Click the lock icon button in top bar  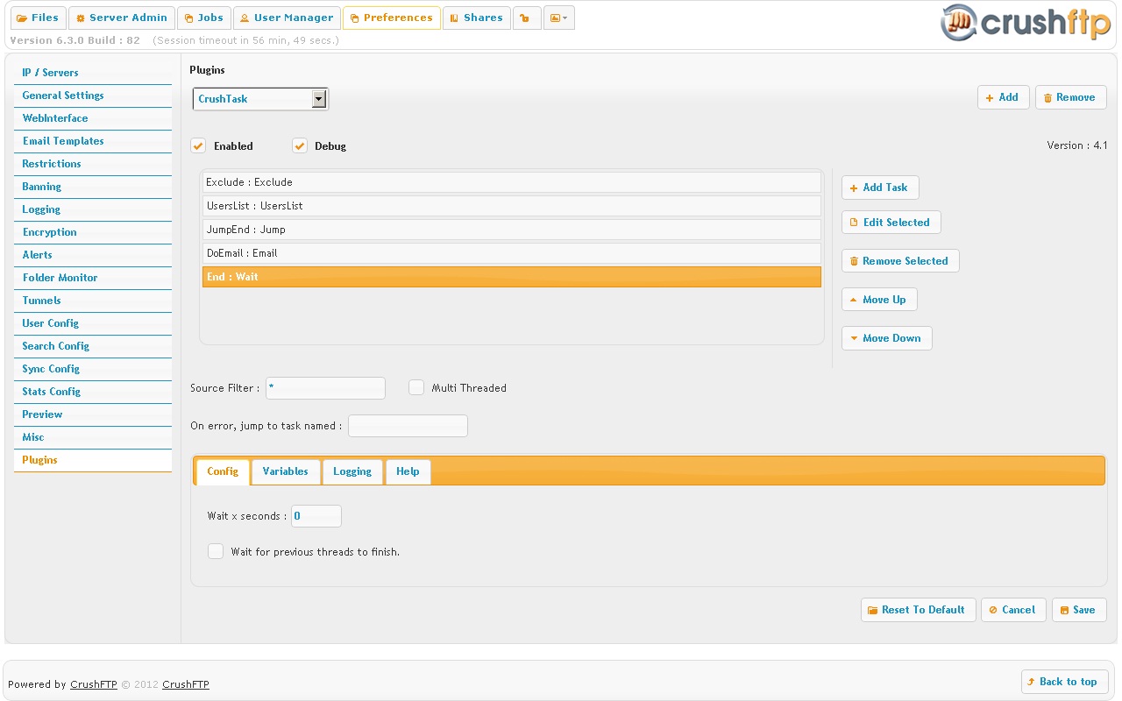pos(527,18)
